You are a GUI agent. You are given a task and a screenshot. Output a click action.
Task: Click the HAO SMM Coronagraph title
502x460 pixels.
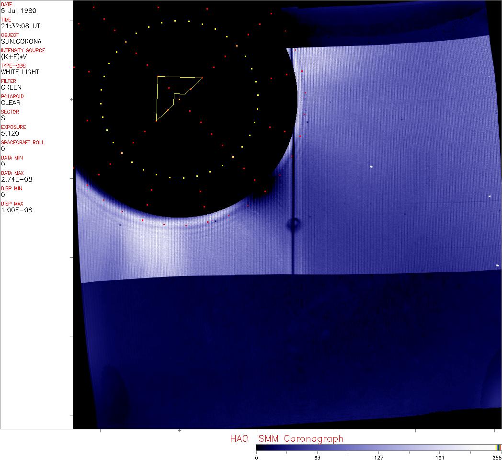click(x=286, y=438)
